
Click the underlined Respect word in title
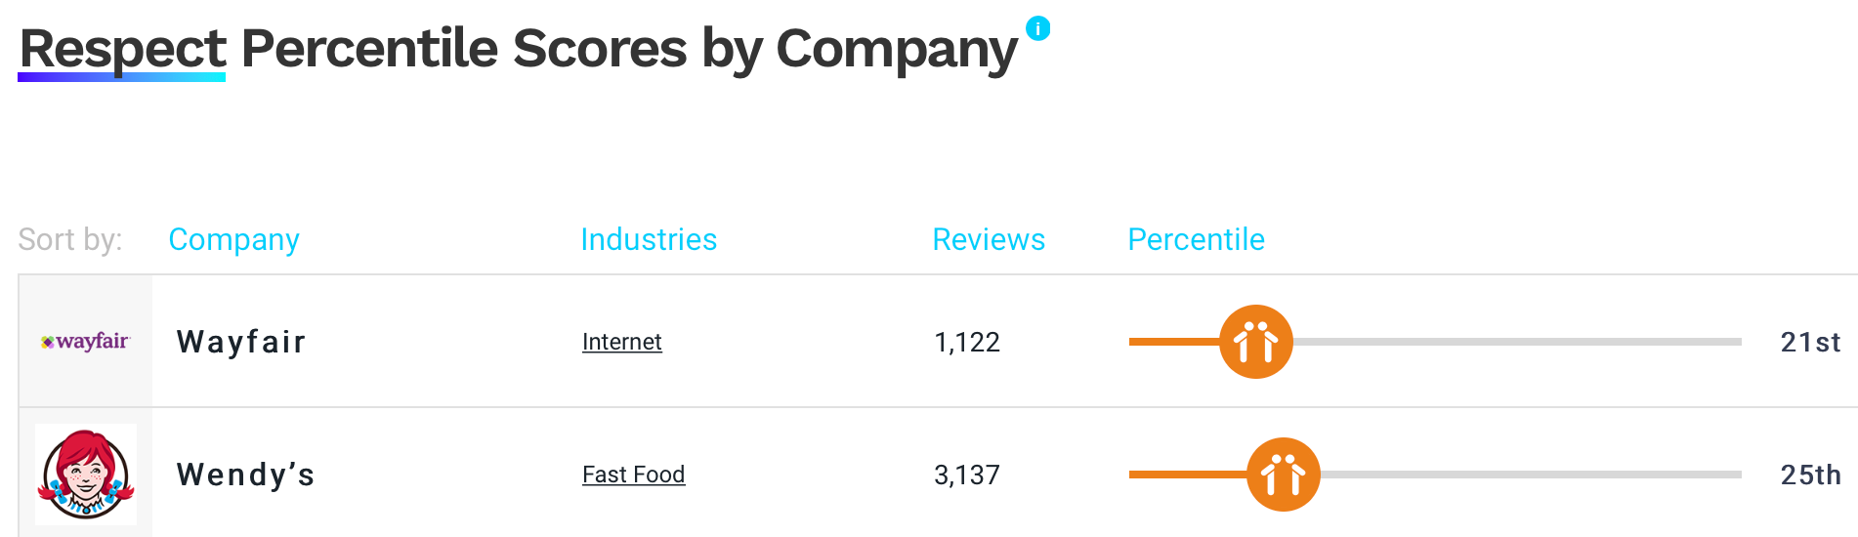click(122, 49)
